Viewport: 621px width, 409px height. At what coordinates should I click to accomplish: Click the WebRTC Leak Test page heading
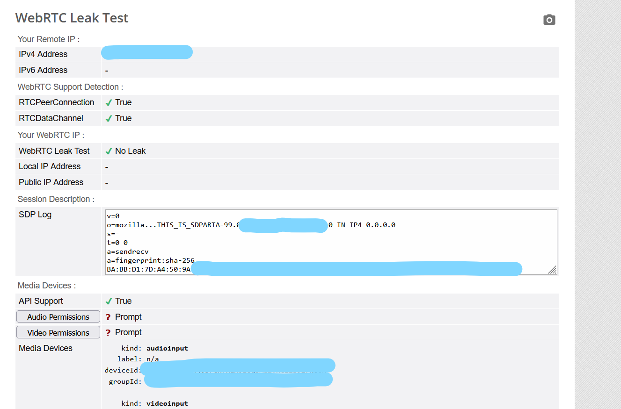point(72,18)
